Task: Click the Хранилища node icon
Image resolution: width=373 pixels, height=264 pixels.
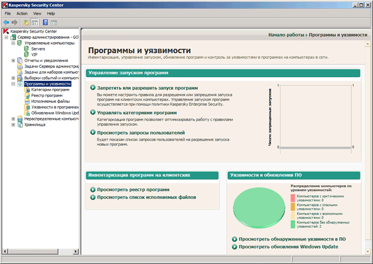Action: (20, 125)
